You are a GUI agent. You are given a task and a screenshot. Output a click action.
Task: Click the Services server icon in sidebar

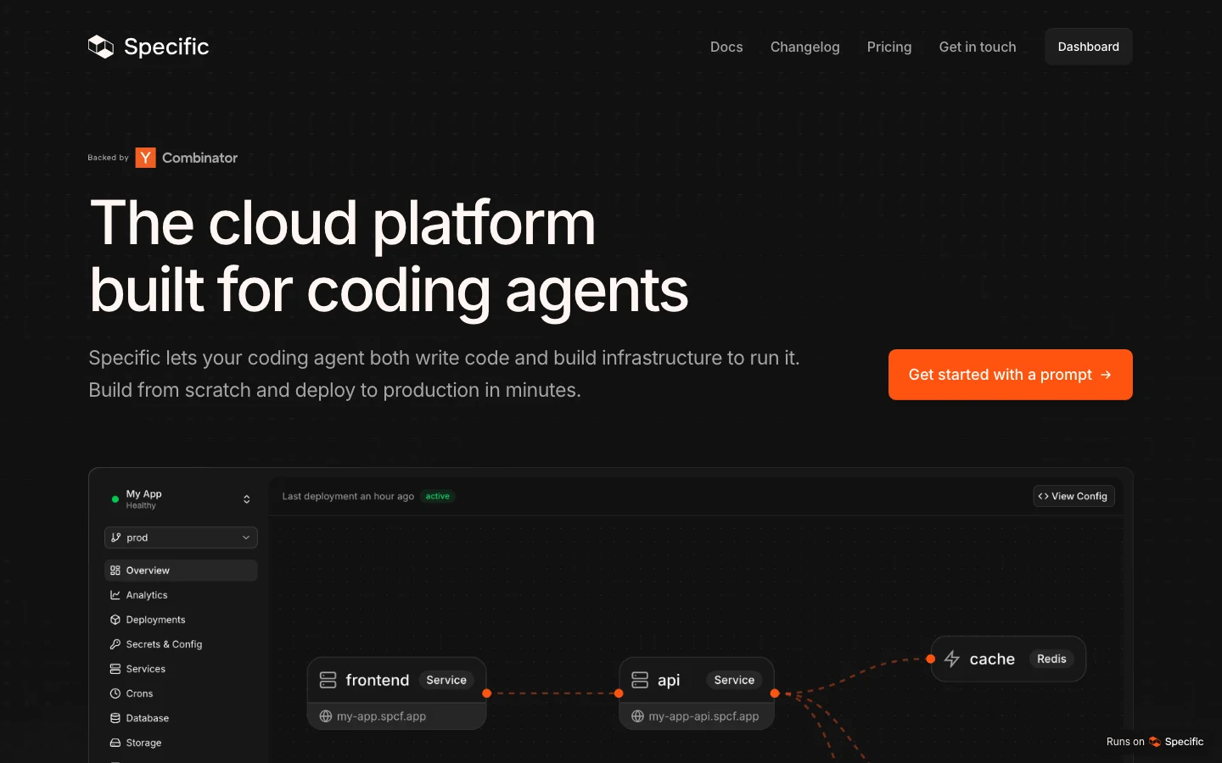[x=115, y=669]
